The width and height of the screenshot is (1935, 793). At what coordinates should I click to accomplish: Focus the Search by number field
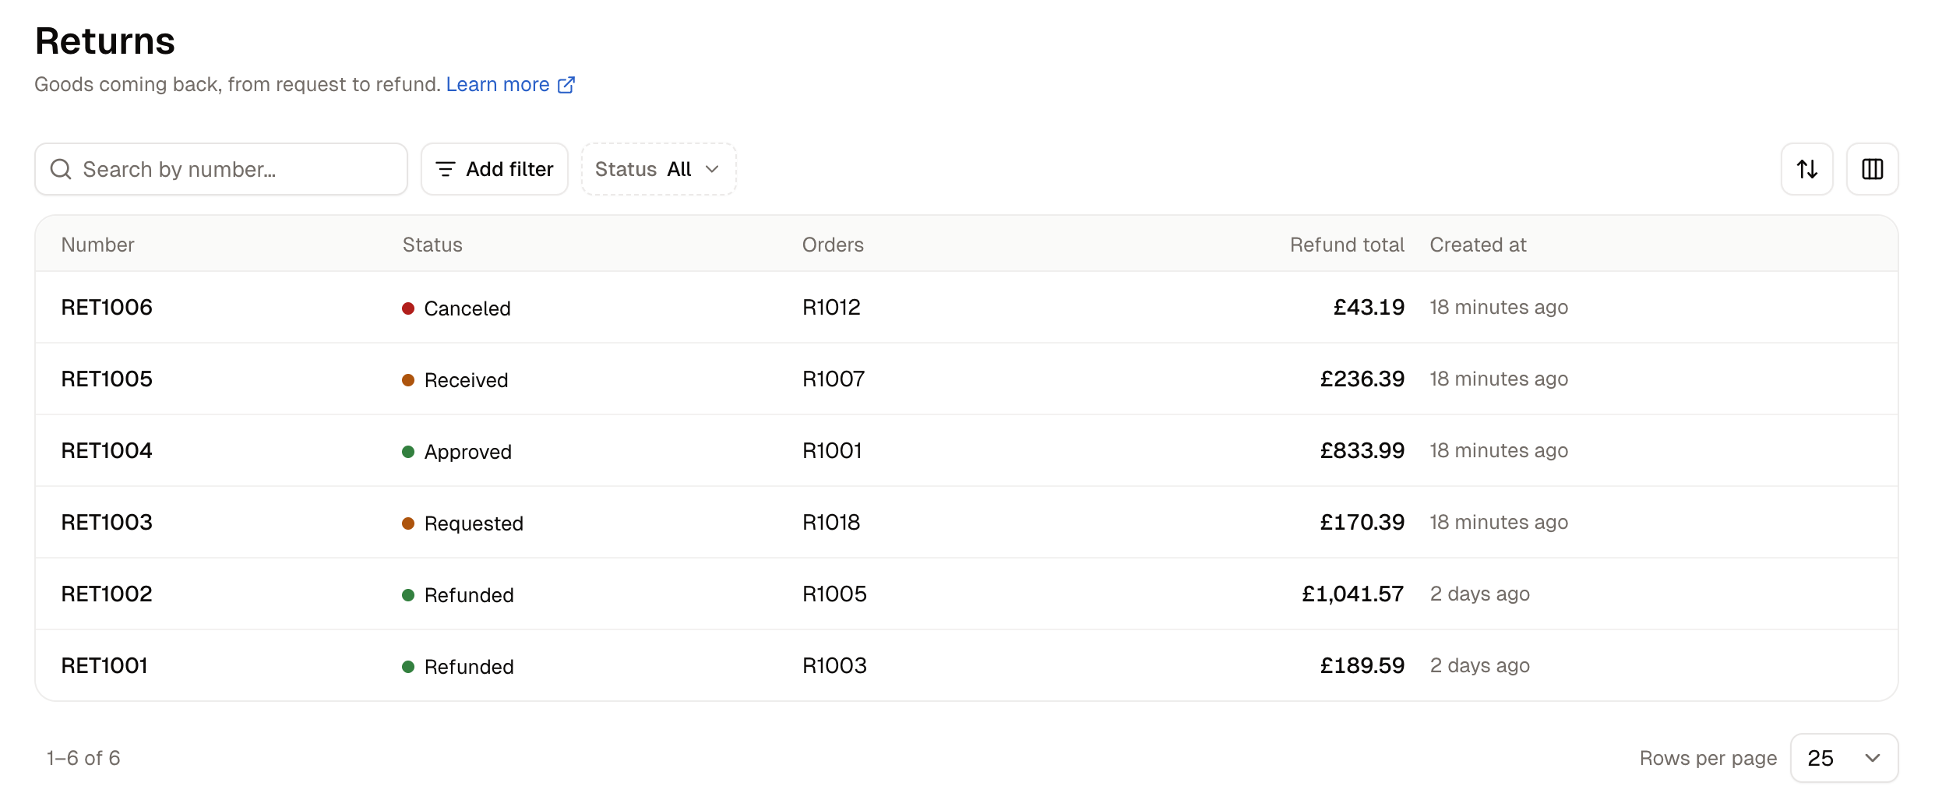point(221,169)
